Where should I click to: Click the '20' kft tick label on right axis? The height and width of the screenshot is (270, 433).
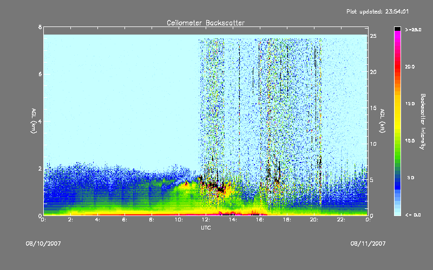point(373,72)
